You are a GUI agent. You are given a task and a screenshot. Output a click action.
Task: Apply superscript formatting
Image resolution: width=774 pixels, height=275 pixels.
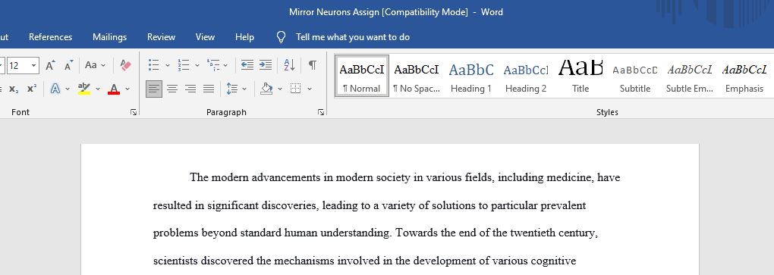click(32, 89)
